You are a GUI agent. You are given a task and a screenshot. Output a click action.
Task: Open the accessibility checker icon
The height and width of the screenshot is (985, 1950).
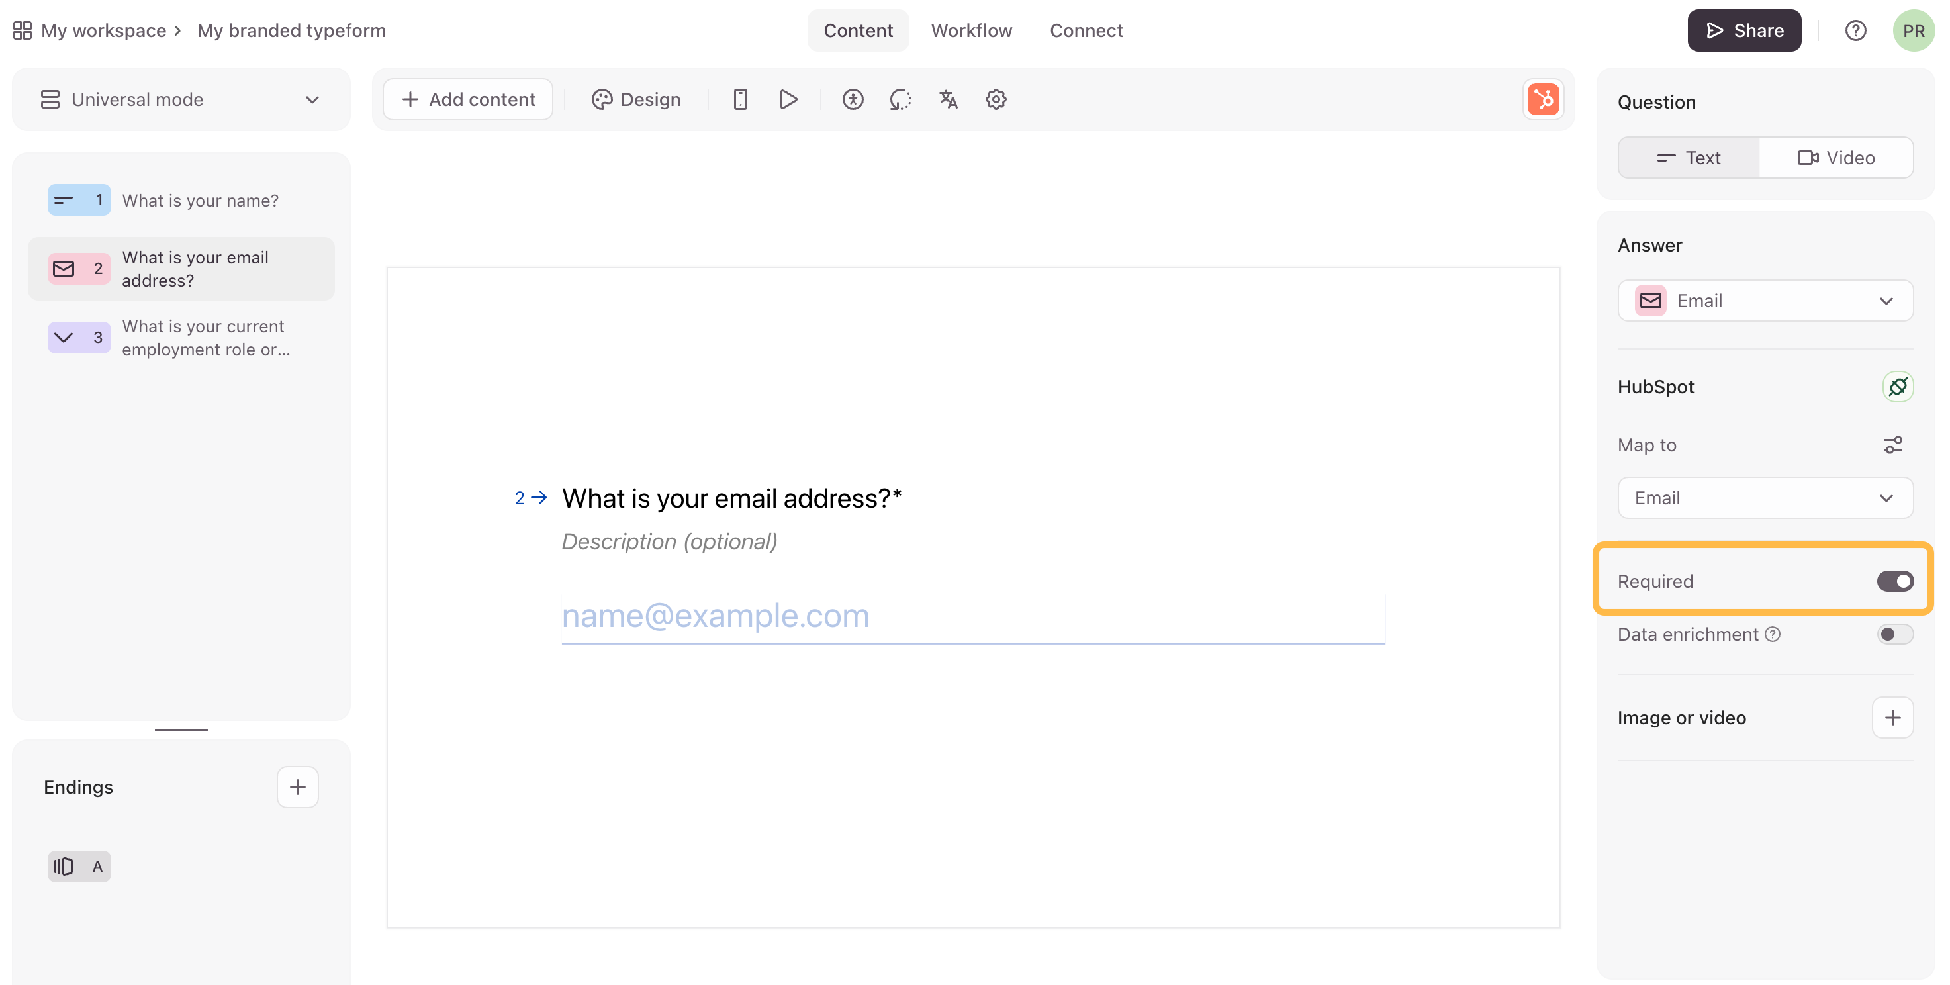tap(853, 99)
